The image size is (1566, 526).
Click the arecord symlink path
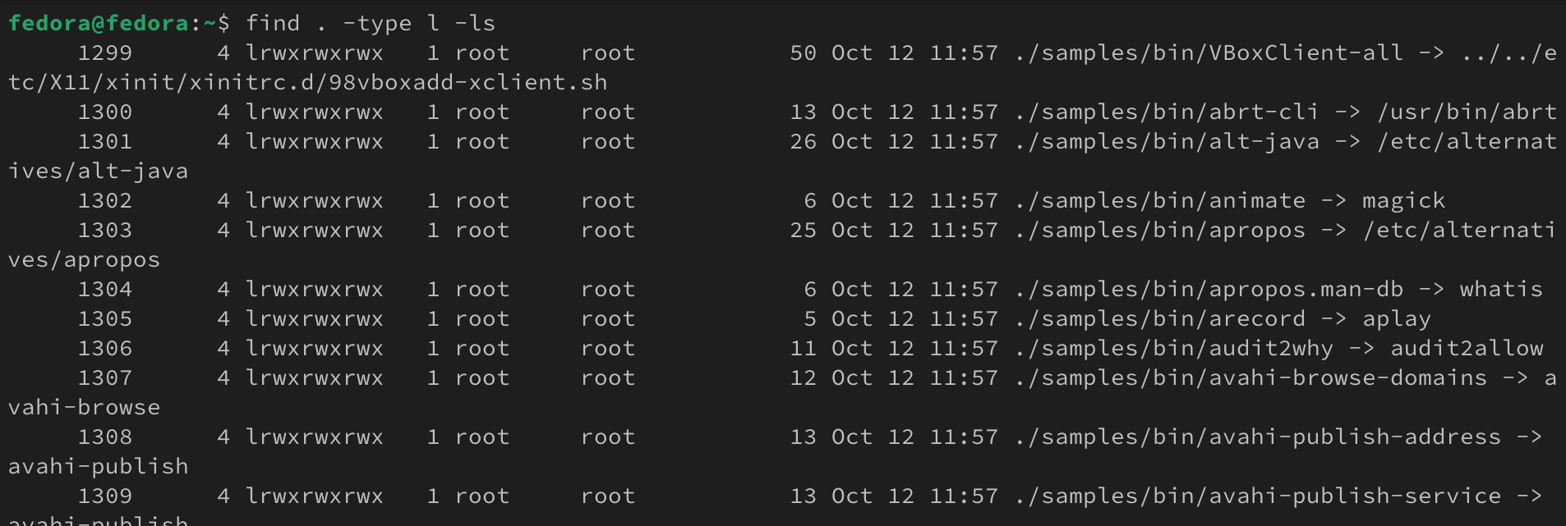[1160, 318]
